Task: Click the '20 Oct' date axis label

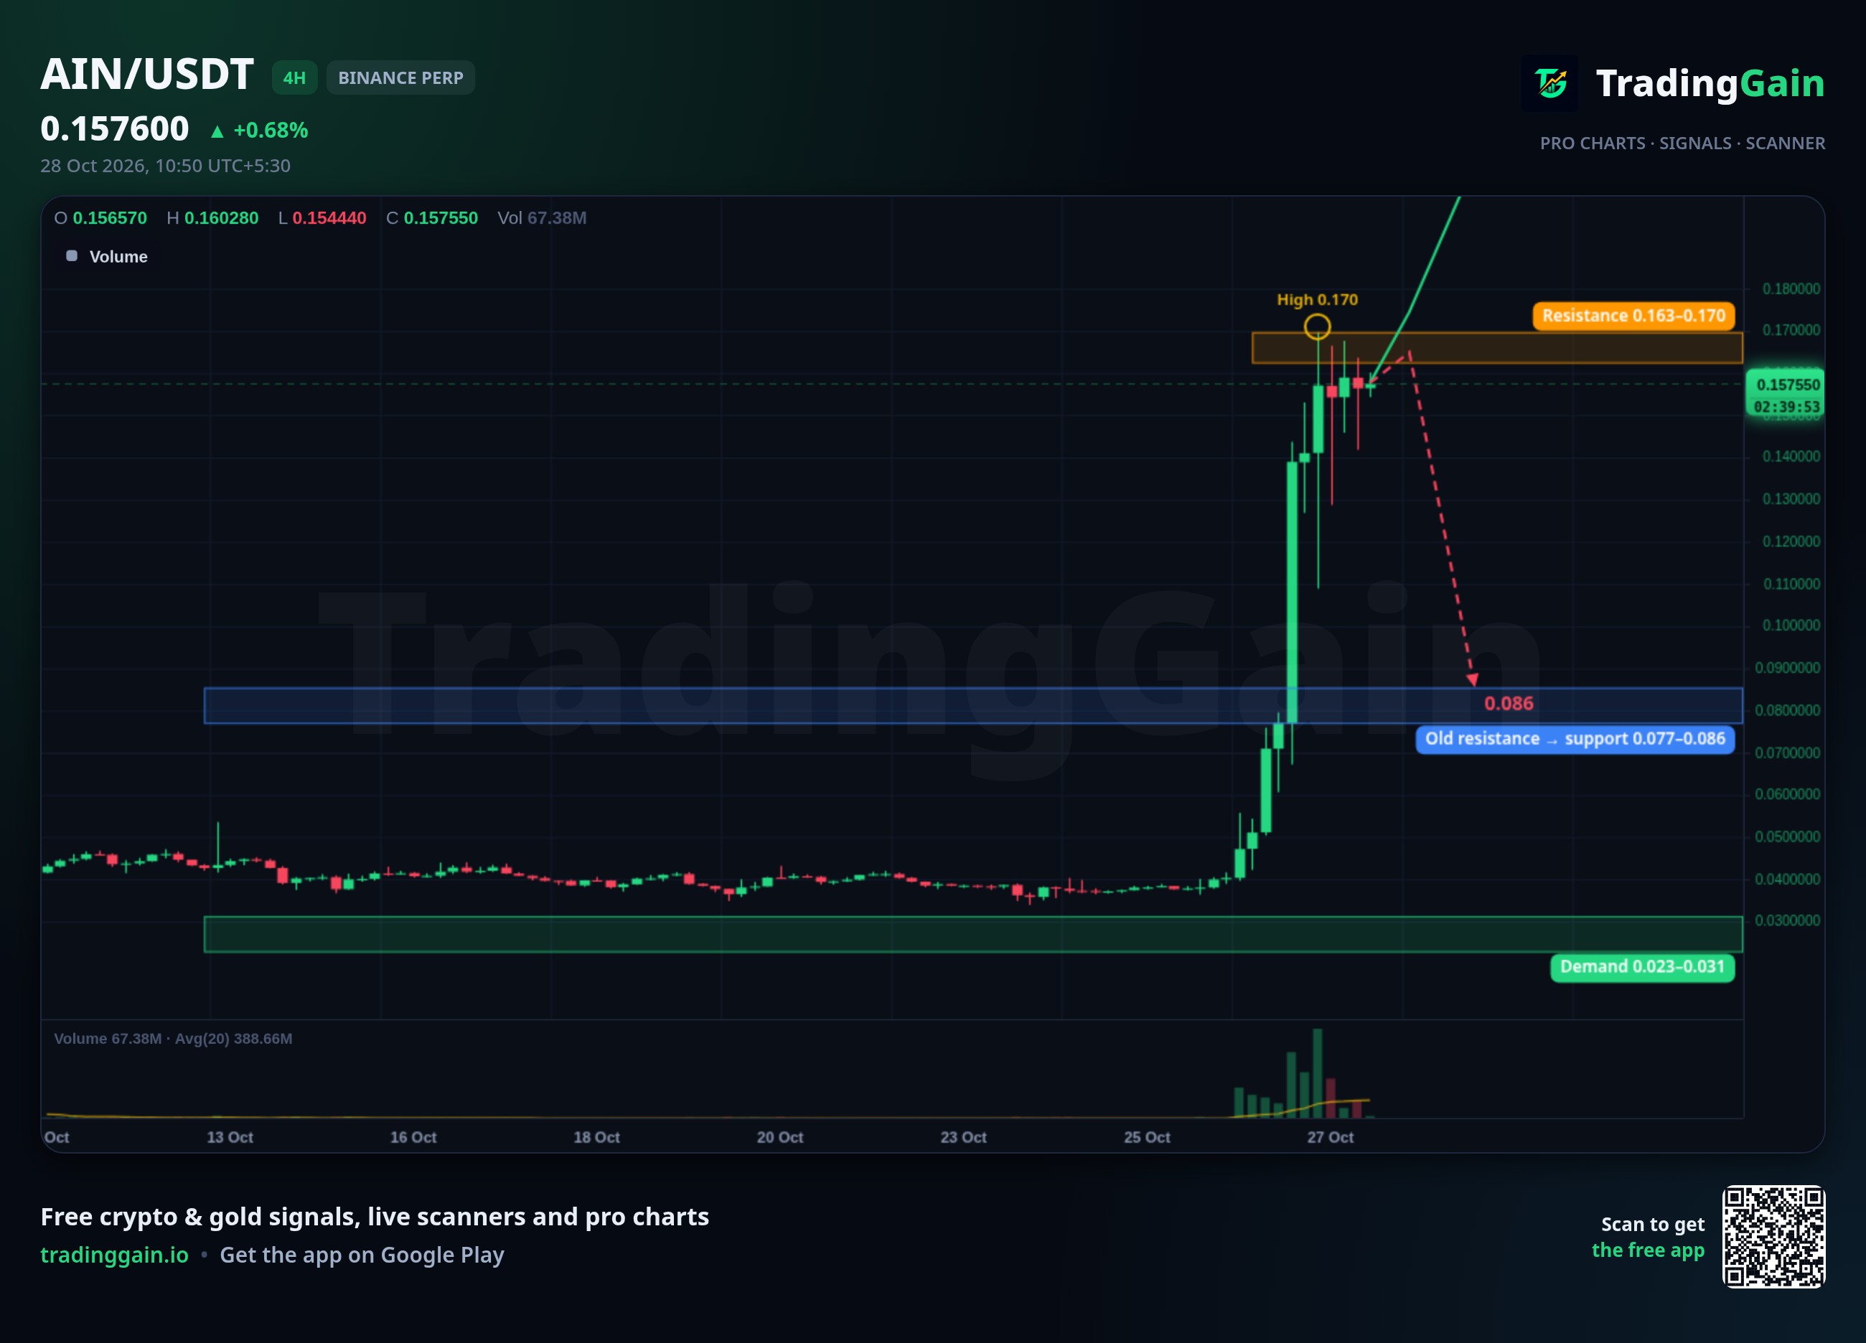Action: [780, 1137]
